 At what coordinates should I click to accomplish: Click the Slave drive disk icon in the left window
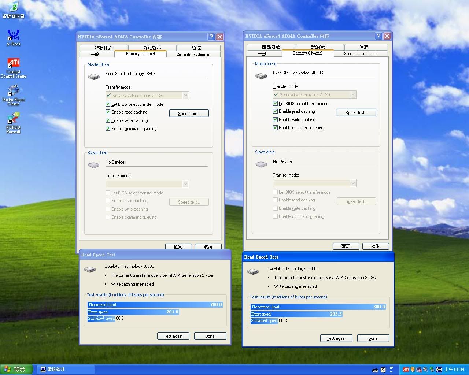94,165
